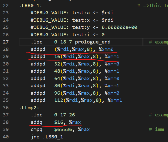Click the cmpq $65536 instruction
168x142 pixels.
[x=60, y=129]
